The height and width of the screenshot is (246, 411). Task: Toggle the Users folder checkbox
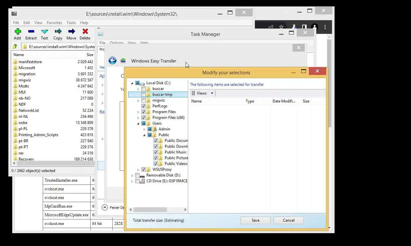pyautogui.click(x=143, y=123)
